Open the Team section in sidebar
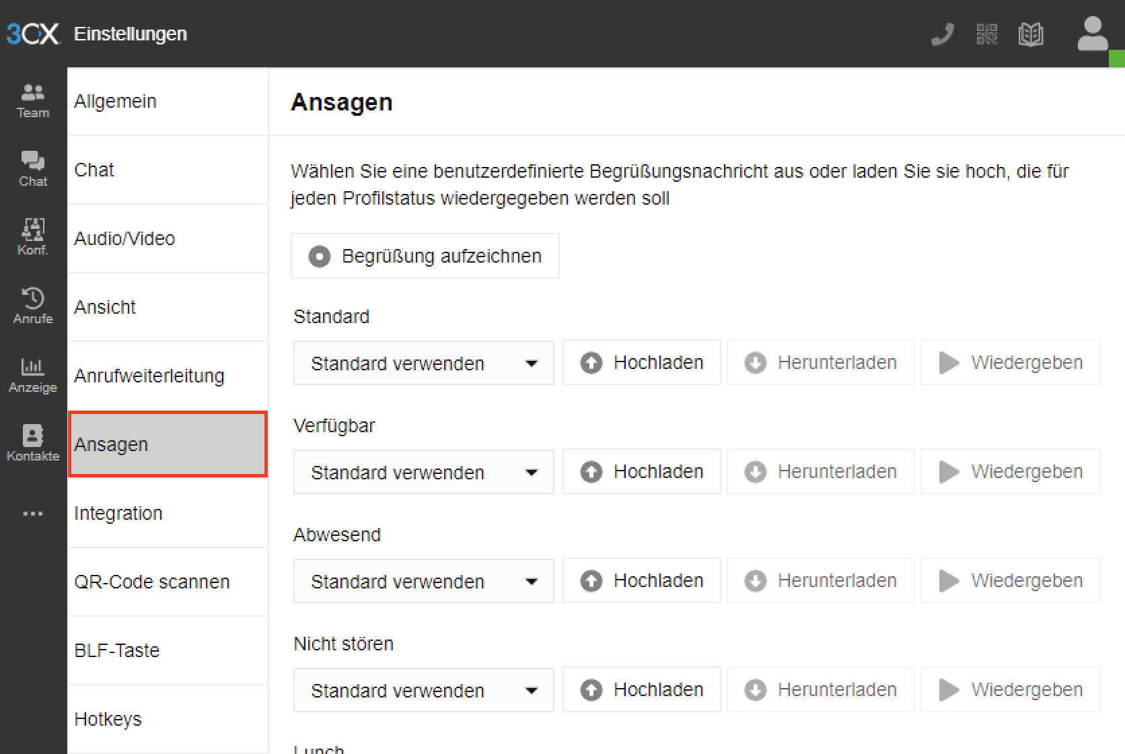 tap(32, 101)
